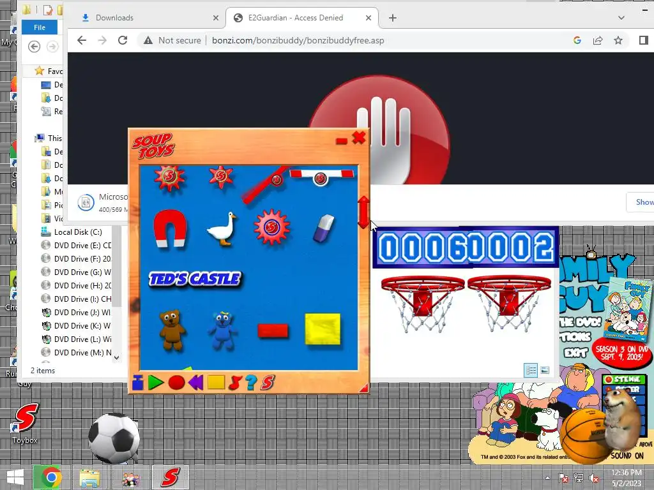Open the Toybox desktop shortcut
Viewport: 654px width, 490px height.
[x=26, y=423]
